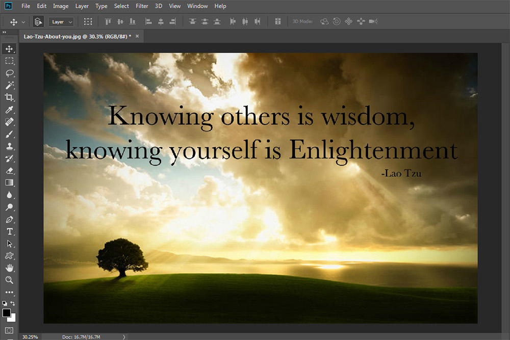Distribute horizontal centers
The height and width of the screenshot is (340, 510).
point(245,21)
